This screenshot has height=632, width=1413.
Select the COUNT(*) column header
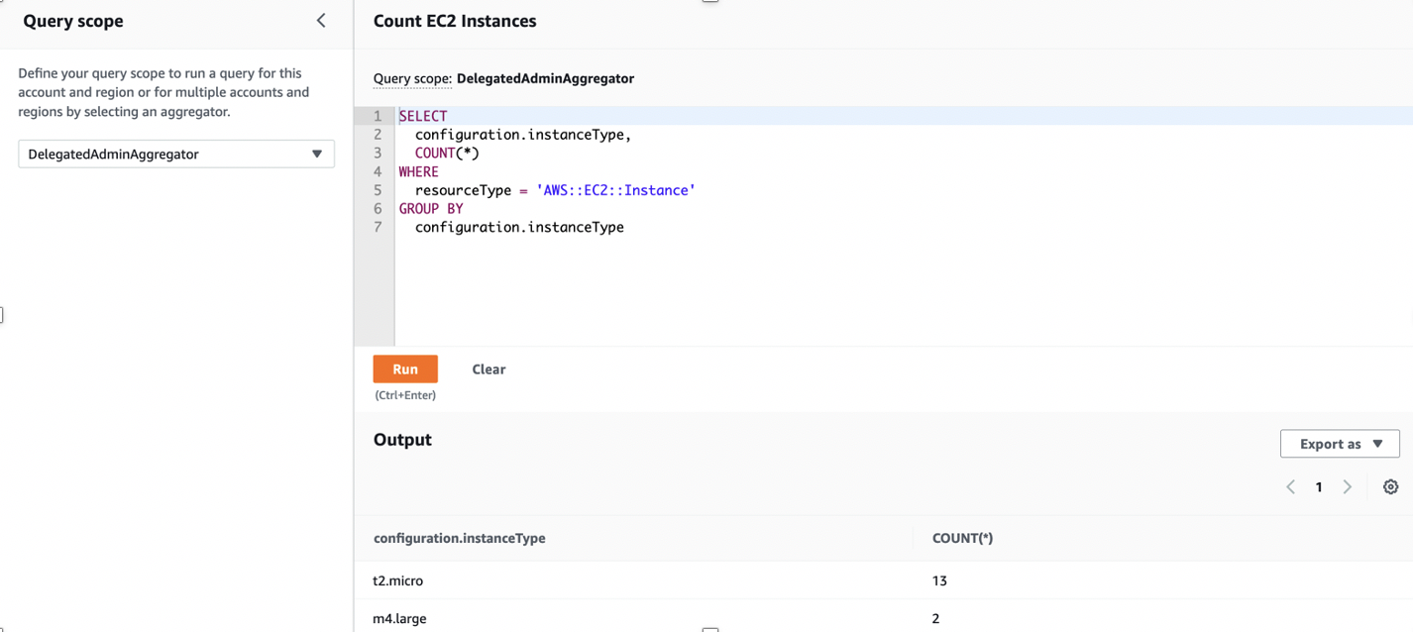tap(962, 537)
